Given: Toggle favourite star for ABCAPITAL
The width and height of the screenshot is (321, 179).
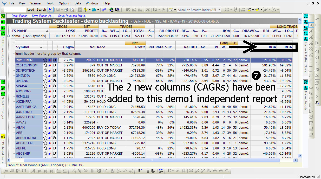Looking at the screenshot, I should pos(45,143).
